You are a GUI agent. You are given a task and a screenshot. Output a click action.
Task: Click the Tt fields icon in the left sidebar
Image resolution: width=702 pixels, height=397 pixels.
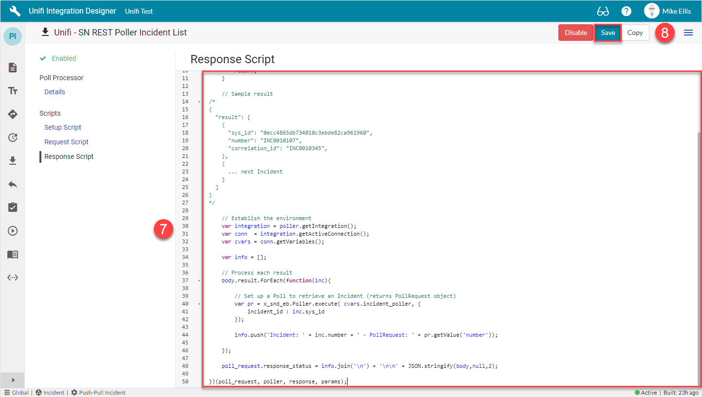[12, 91]
